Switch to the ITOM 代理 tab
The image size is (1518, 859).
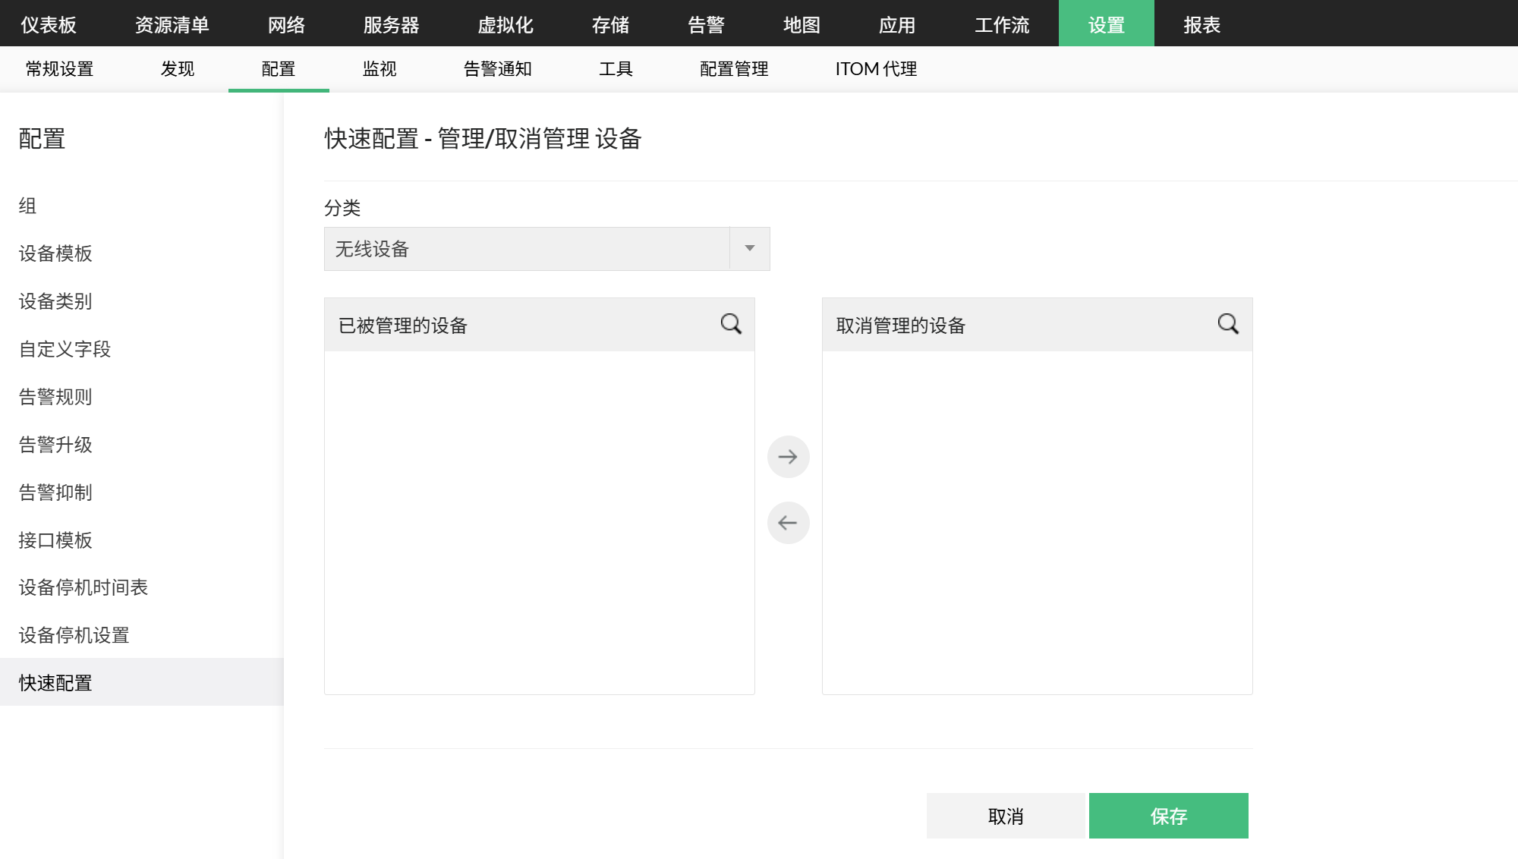(x=877, y=69)
